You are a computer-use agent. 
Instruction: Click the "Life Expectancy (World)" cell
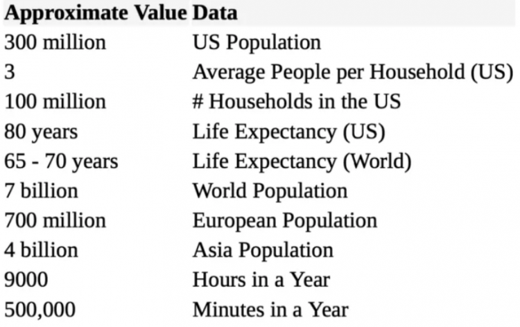click(x=302, y=161)
